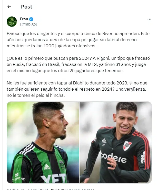Click the wing tattoo on the player's neck
The width and height of the screenshot is (157, 190).
pyautogui.click(x=41, y=135)
